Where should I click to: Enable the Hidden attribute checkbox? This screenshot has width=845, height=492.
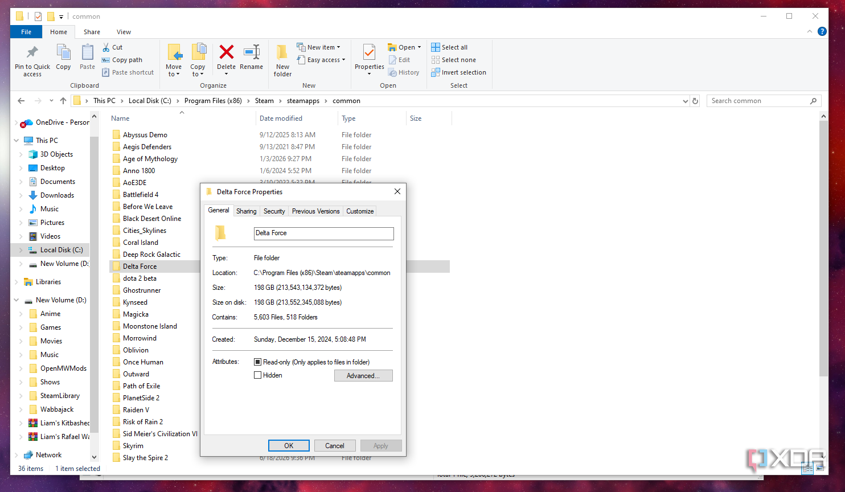pos(257,375)
